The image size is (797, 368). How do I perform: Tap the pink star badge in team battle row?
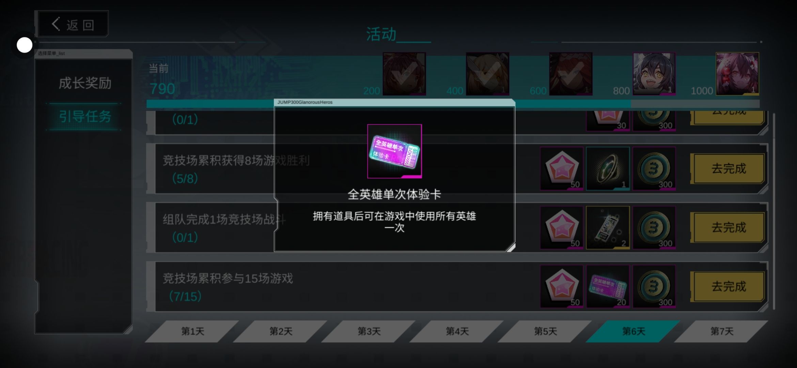562,228
